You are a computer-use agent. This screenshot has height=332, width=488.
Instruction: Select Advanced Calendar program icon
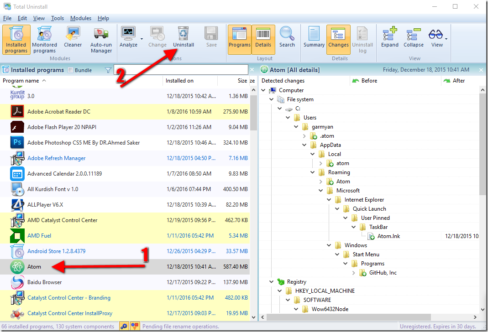click(x=17, y=173)
